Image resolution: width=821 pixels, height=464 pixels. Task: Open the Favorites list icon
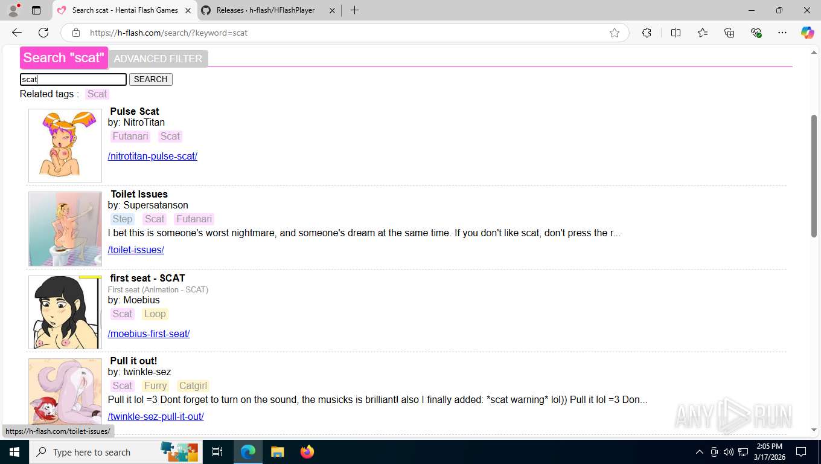[703, 33]
